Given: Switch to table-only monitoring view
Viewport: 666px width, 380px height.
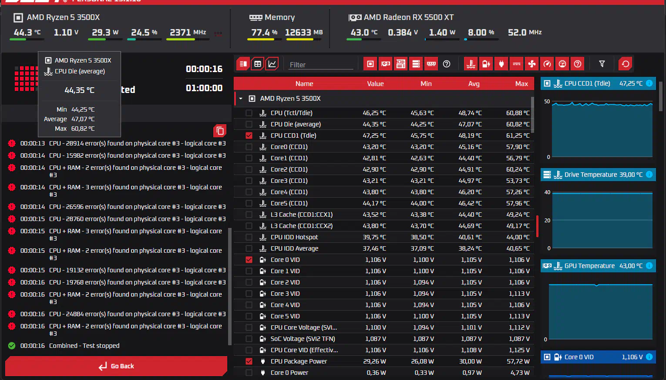Looking at the screenshot, I should pyautogui.click(x=258, y=64).
